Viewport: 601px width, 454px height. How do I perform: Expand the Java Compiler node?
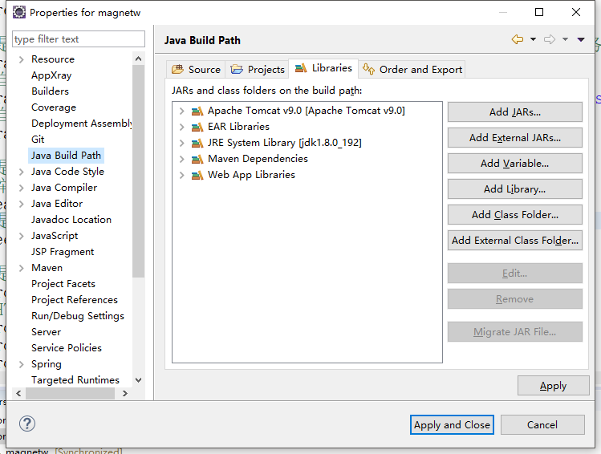click(22, 188)
